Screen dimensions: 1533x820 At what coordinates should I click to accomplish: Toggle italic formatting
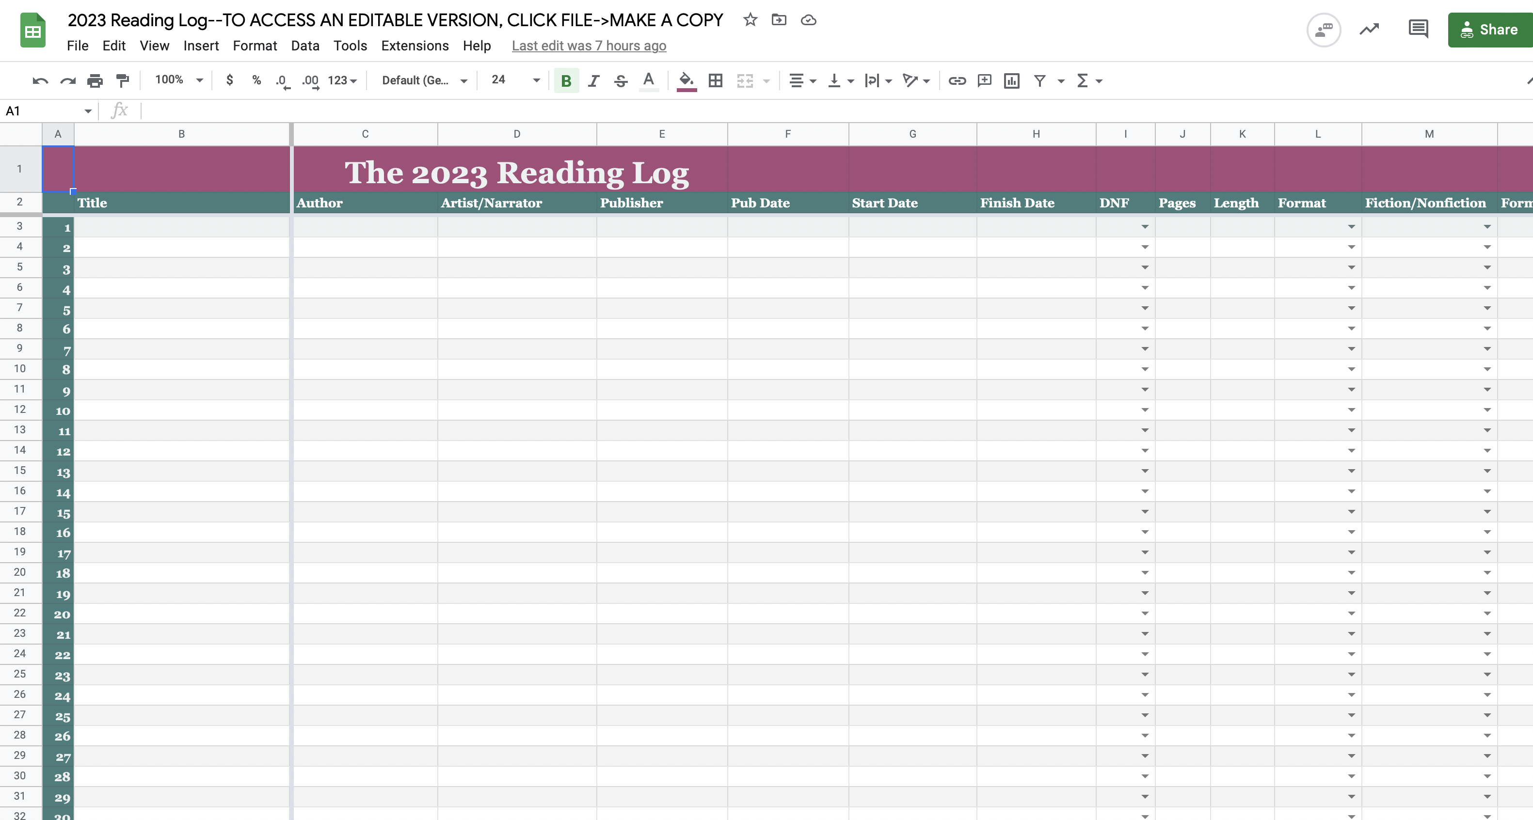(593, 80)
